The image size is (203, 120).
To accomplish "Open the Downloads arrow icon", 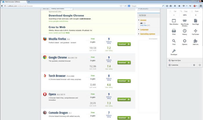I will [175, 6].
